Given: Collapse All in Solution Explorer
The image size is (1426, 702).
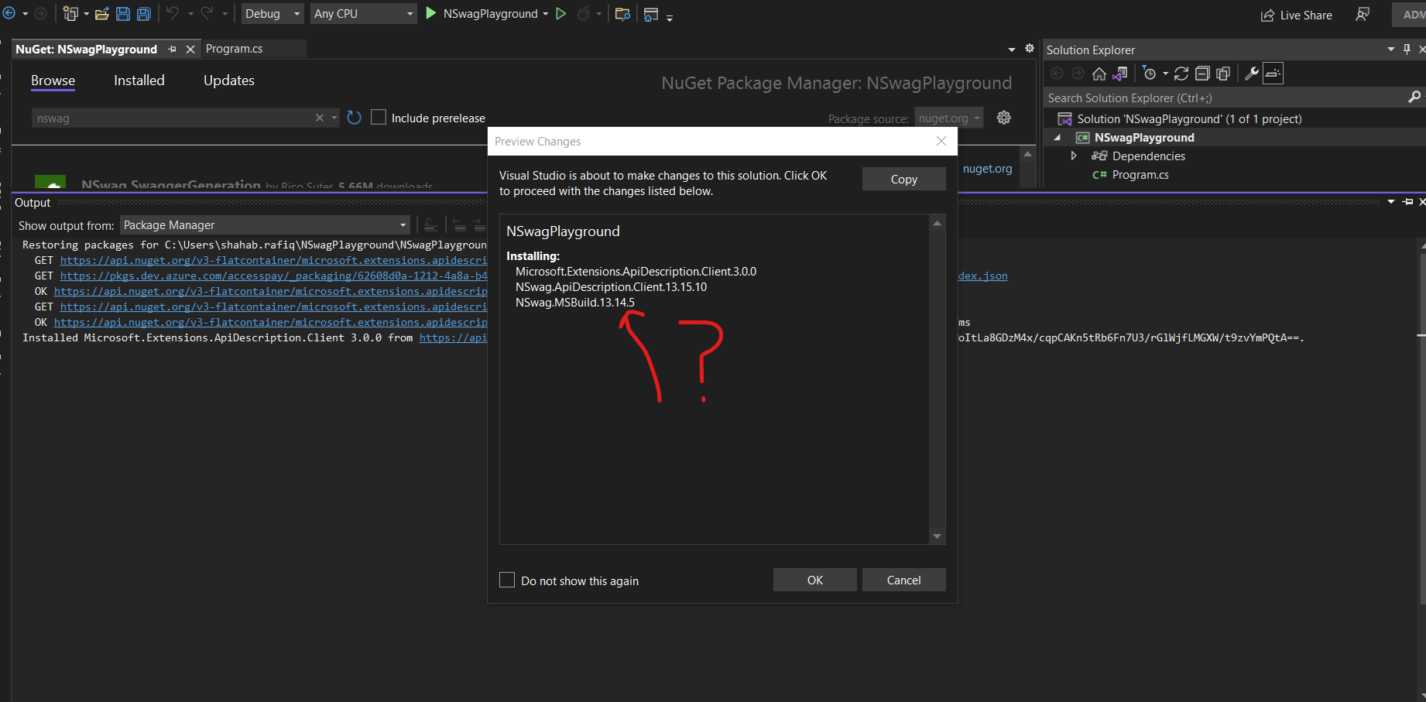Looking at the screenshot, I should point(1202,74).
